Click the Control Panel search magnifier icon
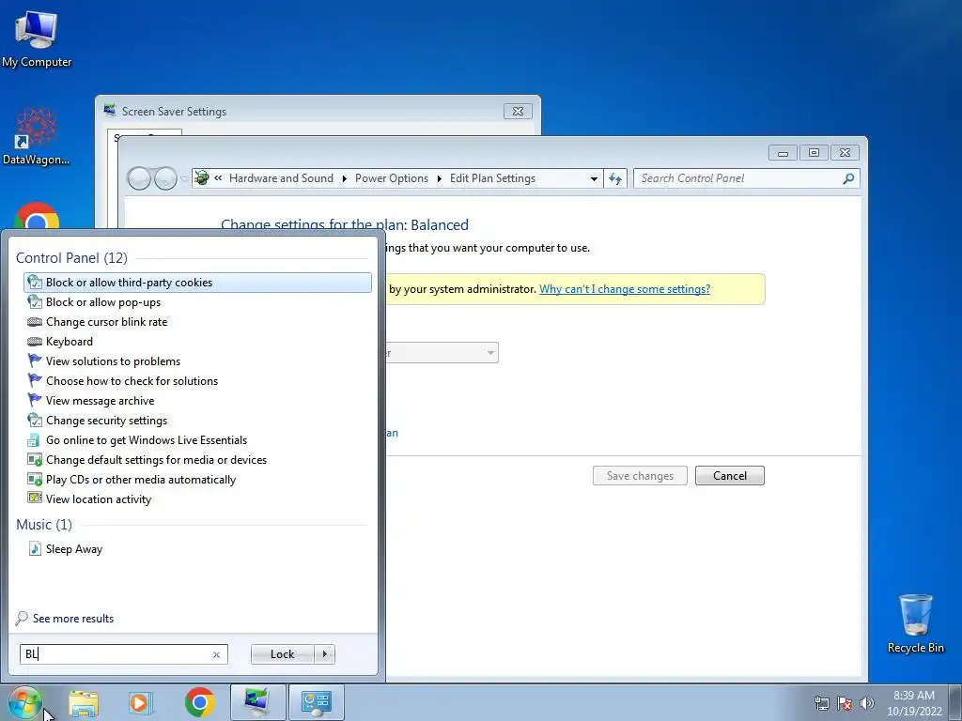The width and height of the screenshot is (962, 721). click(848, 178)
